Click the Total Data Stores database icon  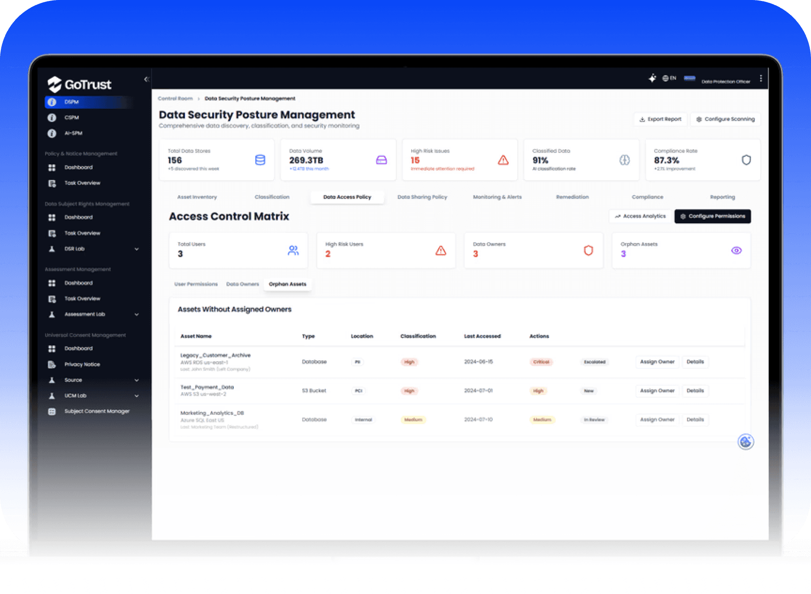[260, 160]
